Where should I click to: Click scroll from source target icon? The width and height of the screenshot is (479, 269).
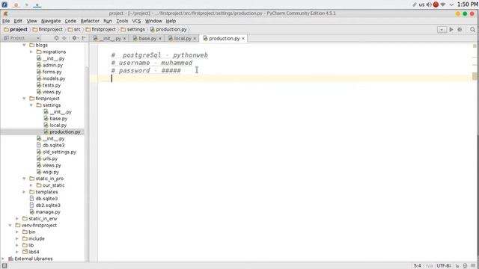[x=56, y=38]
